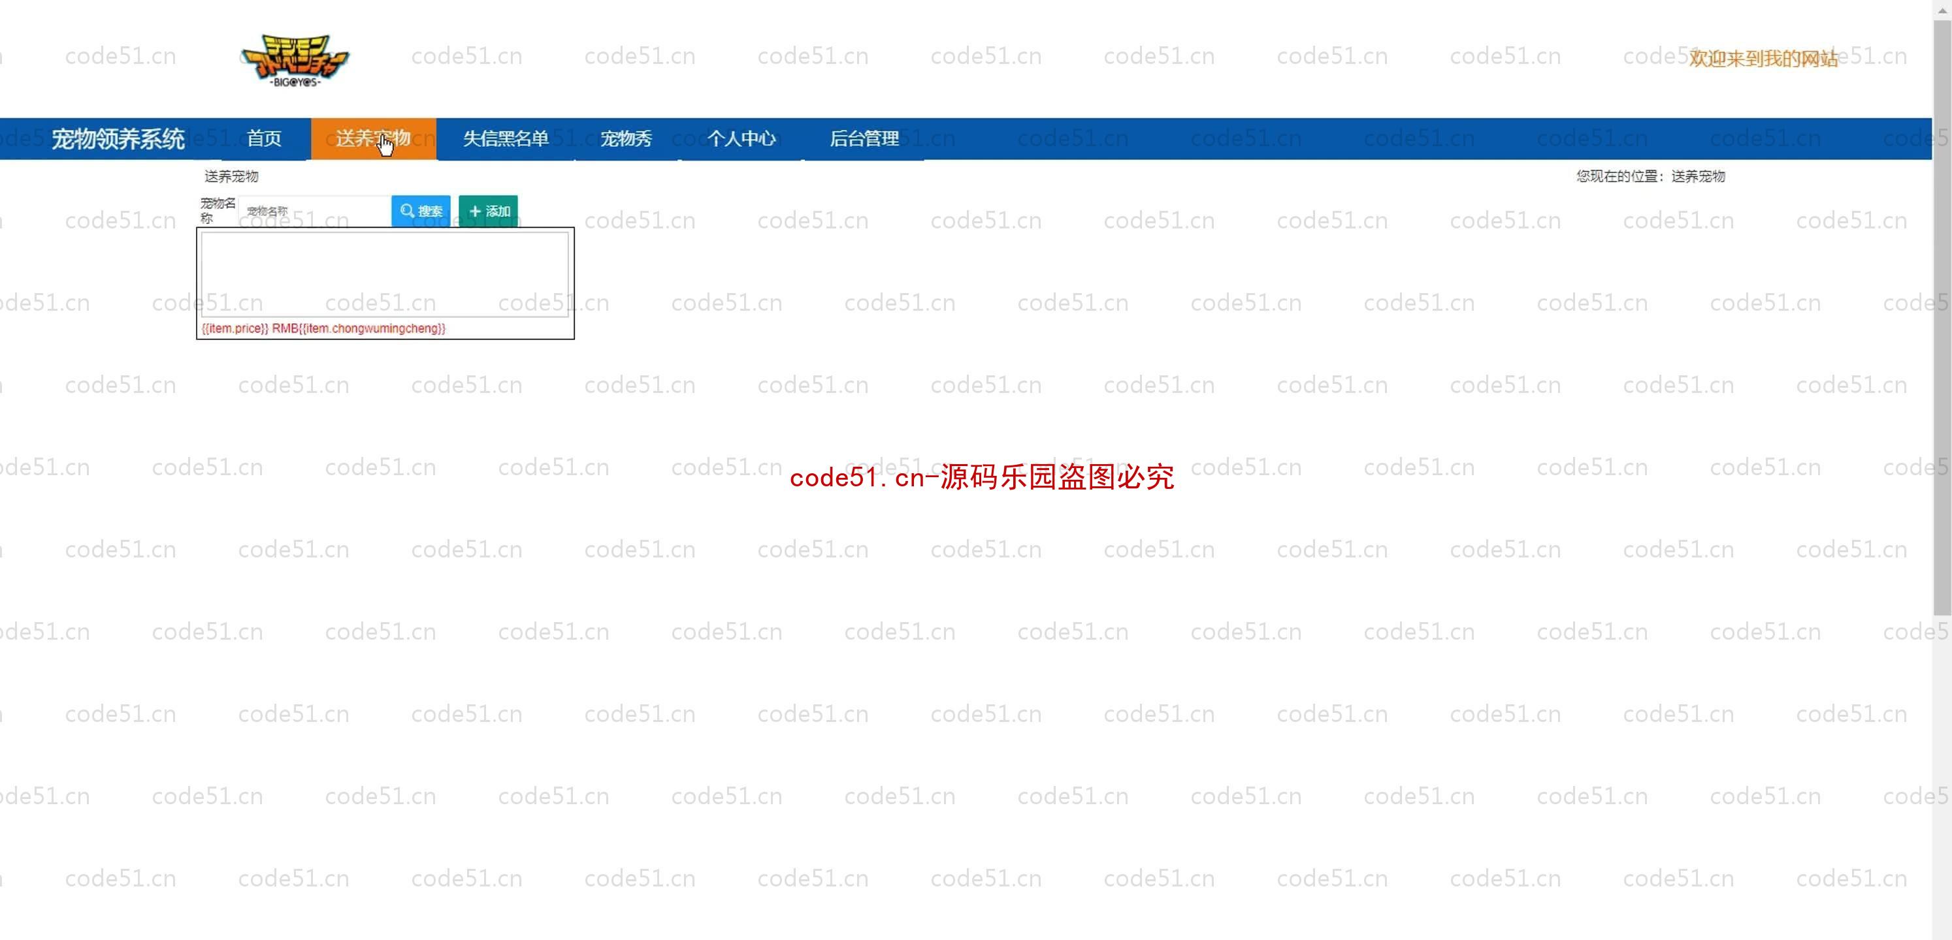
Task: Click the 添加 (Add) button
Action: (x=487, y=210)
